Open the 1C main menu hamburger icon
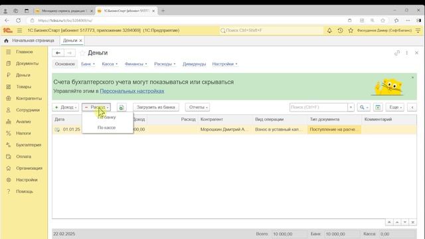 click(19, 31)
